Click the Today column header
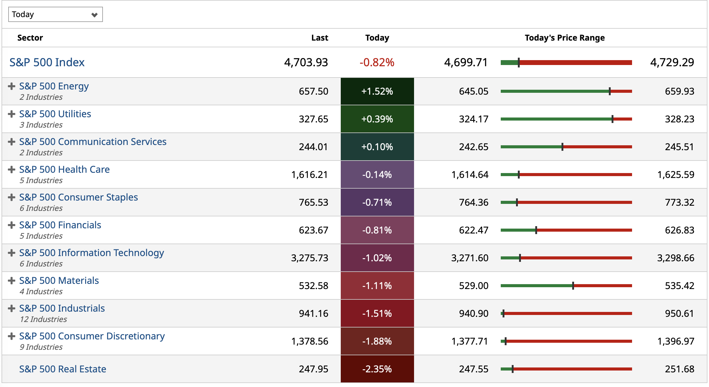Screen dimensions: 709x387 click(377, 38)
